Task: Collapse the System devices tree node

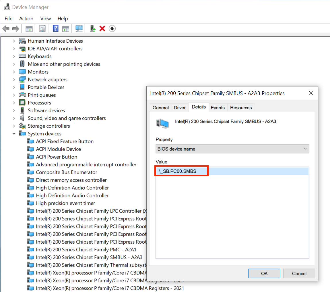Action: pyautogui.click(x=14, y=134)
